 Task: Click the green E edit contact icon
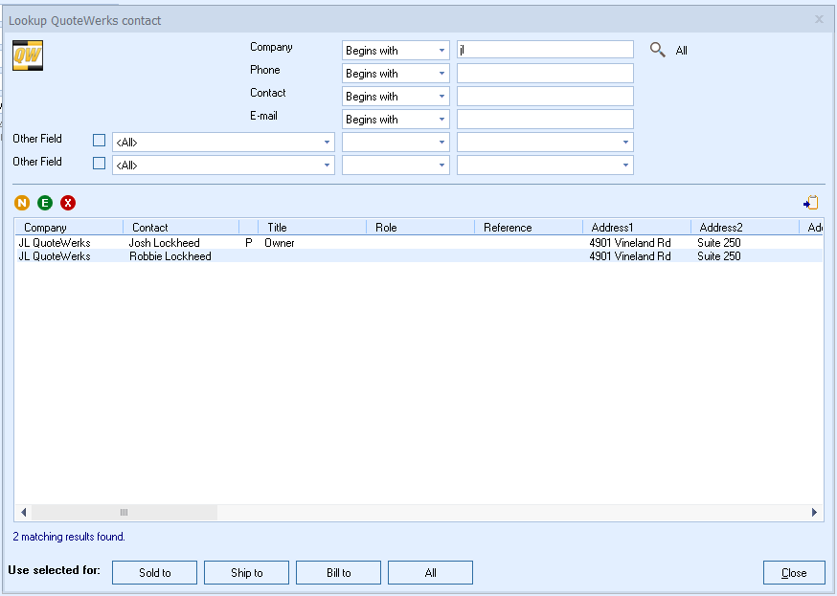point(45,203)
